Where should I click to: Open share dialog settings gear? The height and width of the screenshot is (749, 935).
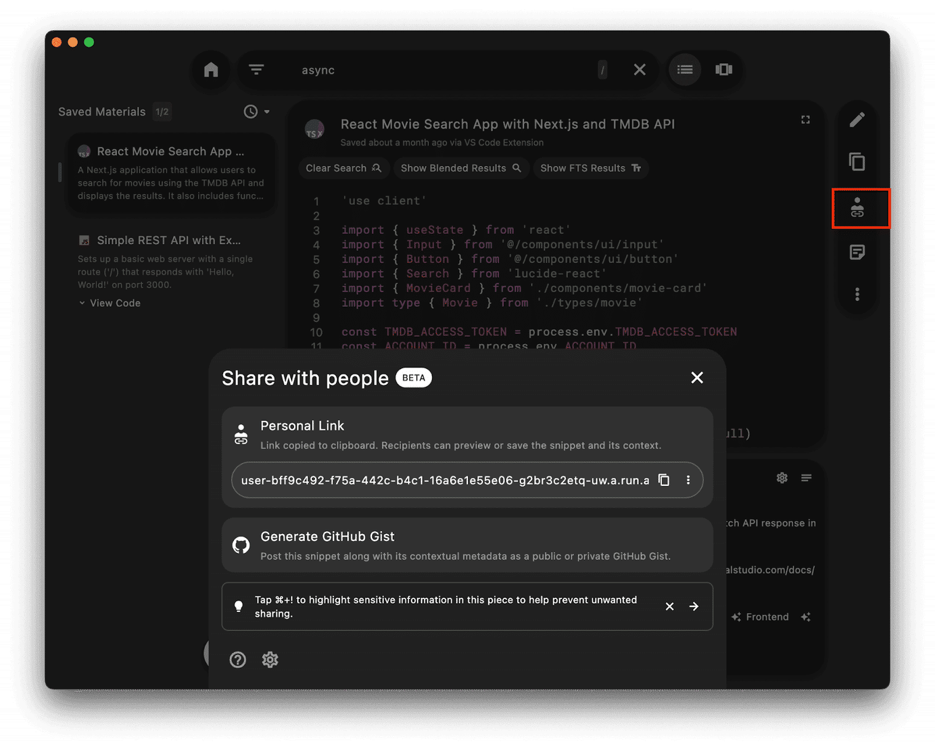coord(270,660)
